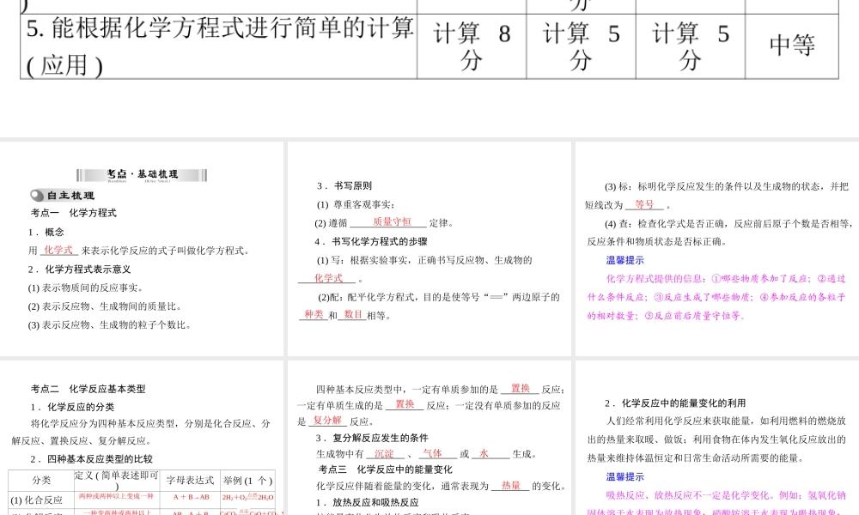Click line "(2)配:配平化学方程式..."
Viewport: 859px width, 515px height.
coord(438,297)
